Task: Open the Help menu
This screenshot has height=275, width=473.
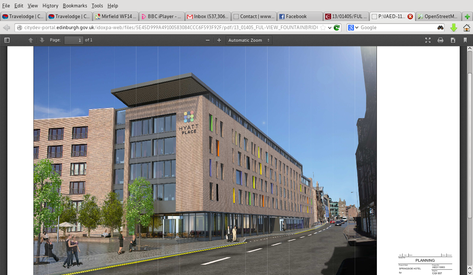Action: 113,6
